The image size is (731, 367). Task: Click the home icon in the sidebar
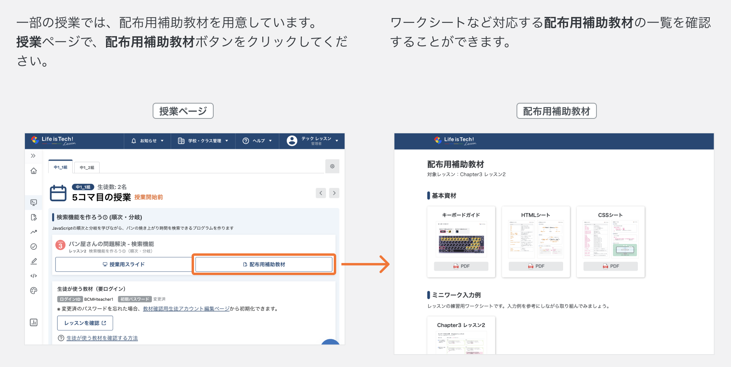[34, 171]
